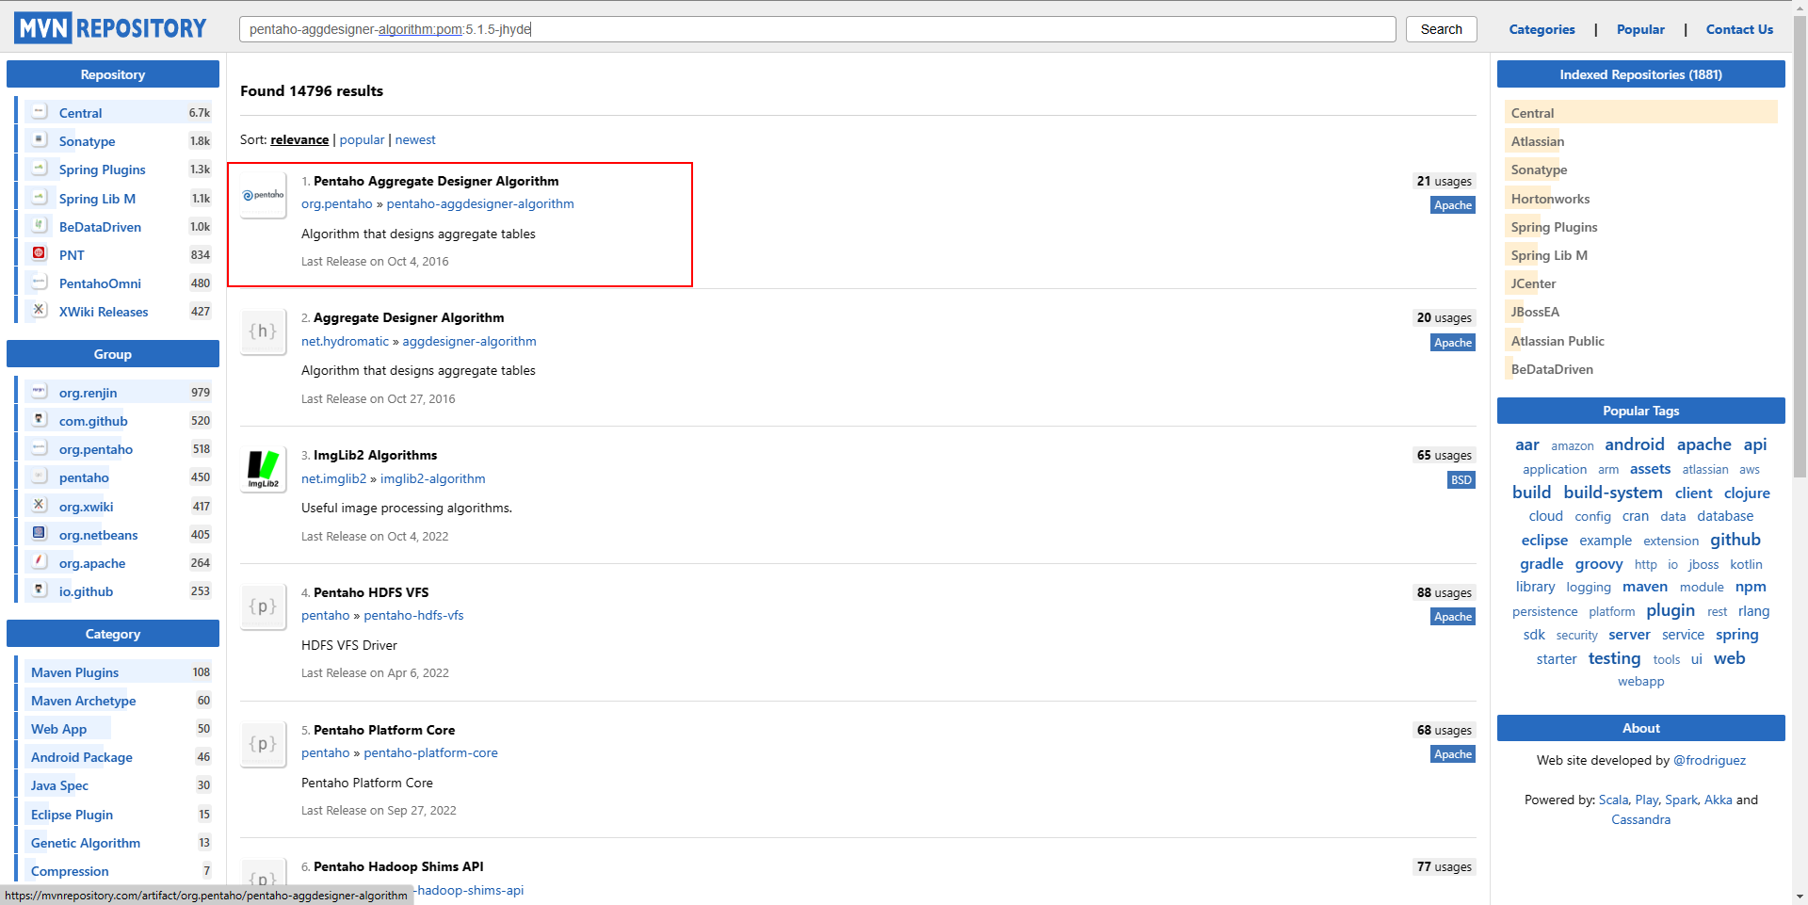Open the net.hydromatic group link
Viewport: 1808px width, 905px height.
tap(345, 341)
